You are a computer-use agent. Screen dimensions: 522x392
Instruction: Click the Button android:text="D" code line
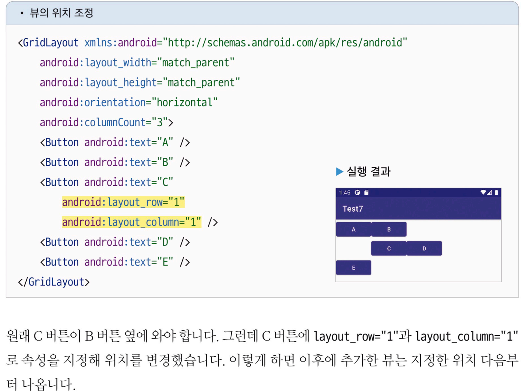click(x=115, y=242)
